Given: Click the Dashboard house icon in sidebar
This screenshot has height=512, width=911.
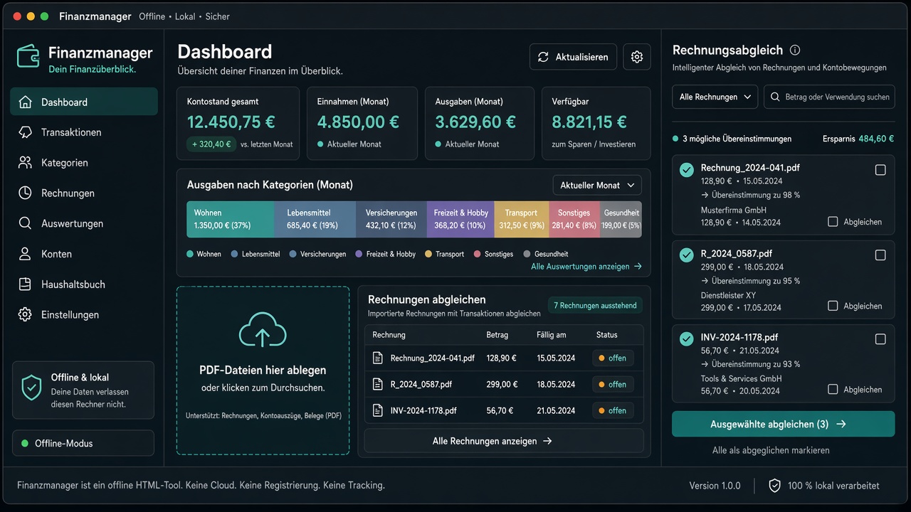Looking at the screenshot, I should 25,102.
